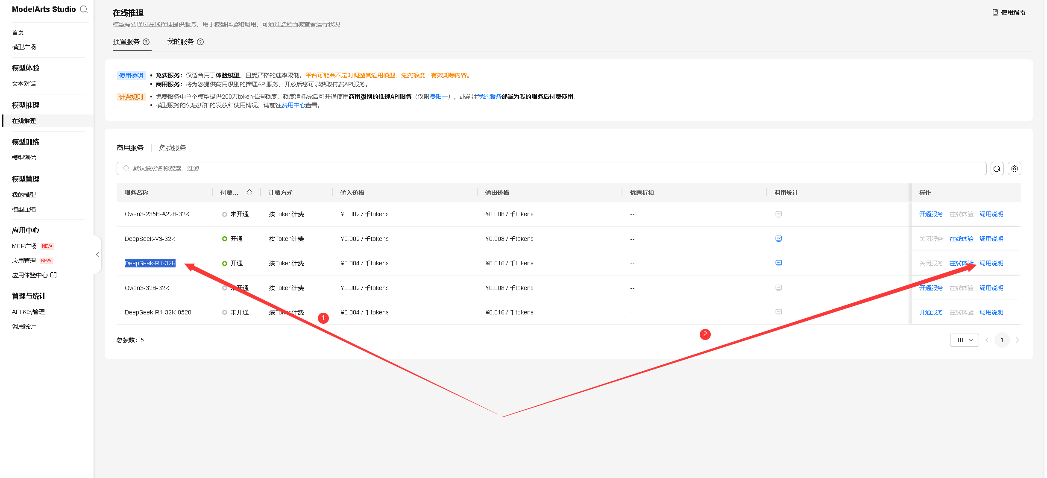1047x478 pixels.
Task: Open call statistics chart for DeepSeek-V3-32K
Action: [778, 239]
